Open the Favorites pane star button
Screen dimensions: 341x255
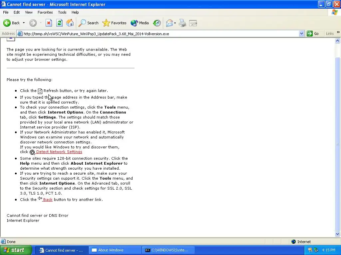click(x=114, y=23)
